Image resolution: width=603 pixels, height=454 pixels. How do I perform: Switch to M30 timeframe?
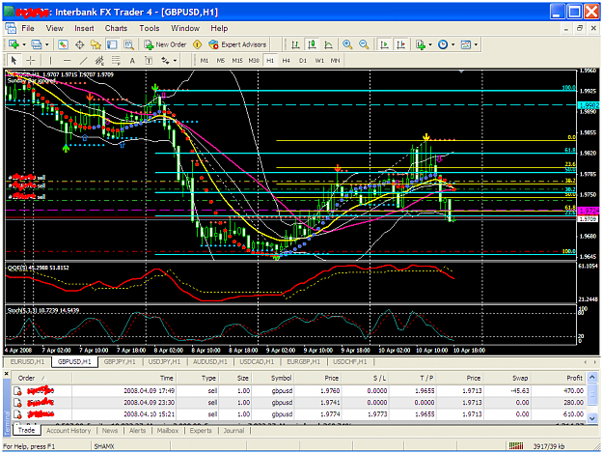click(254, 61)
